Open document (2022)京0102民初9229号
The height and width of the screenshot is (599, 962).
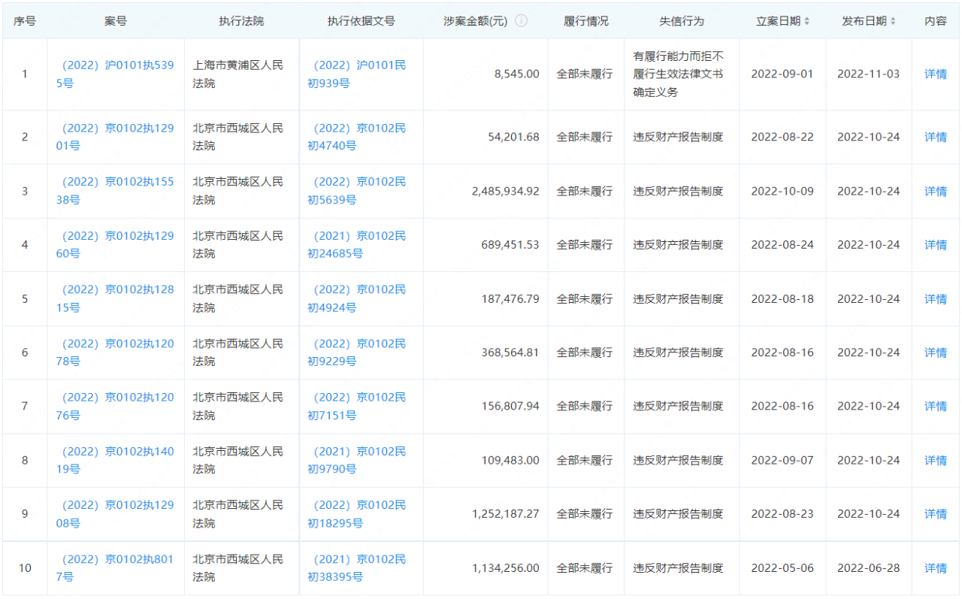tap(357, 352)
